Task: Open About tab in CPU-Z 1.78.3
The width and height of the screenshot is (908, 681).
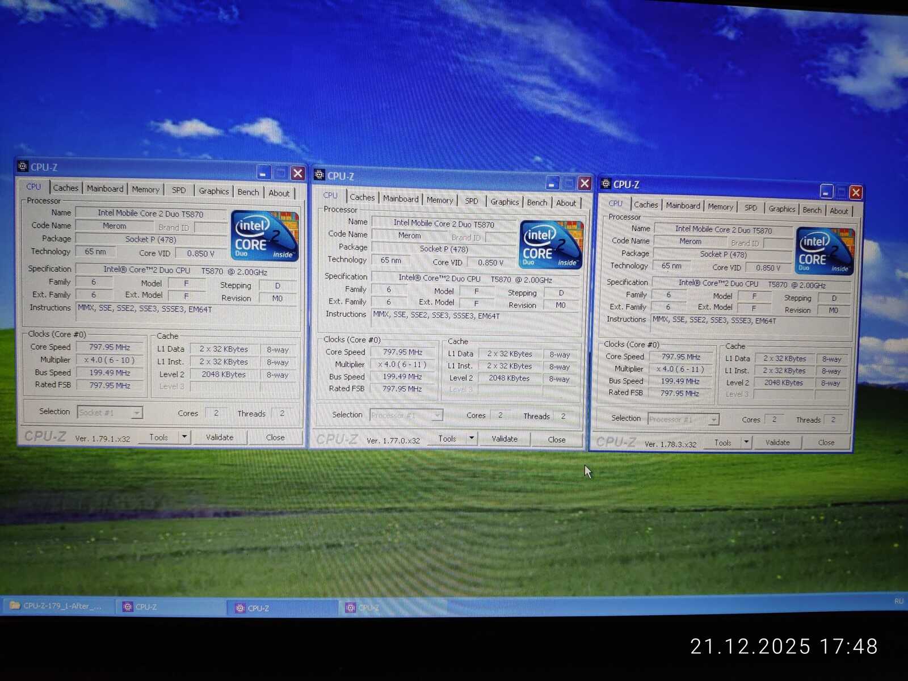Action: tap(839, 211)
